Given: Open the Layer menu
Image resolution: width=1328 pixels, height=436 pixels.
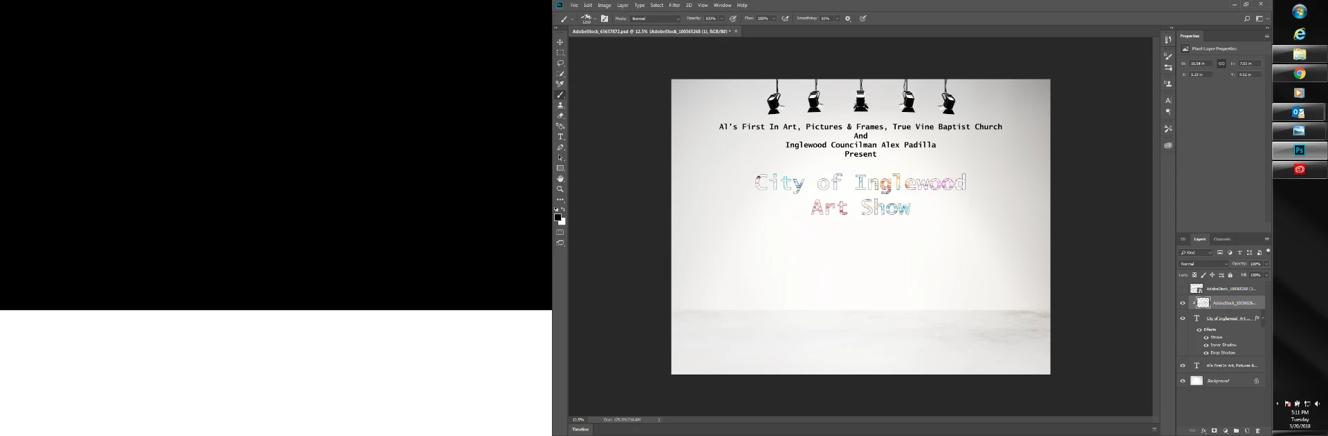Looking at the screenshot, I should [x=623, y=5].
